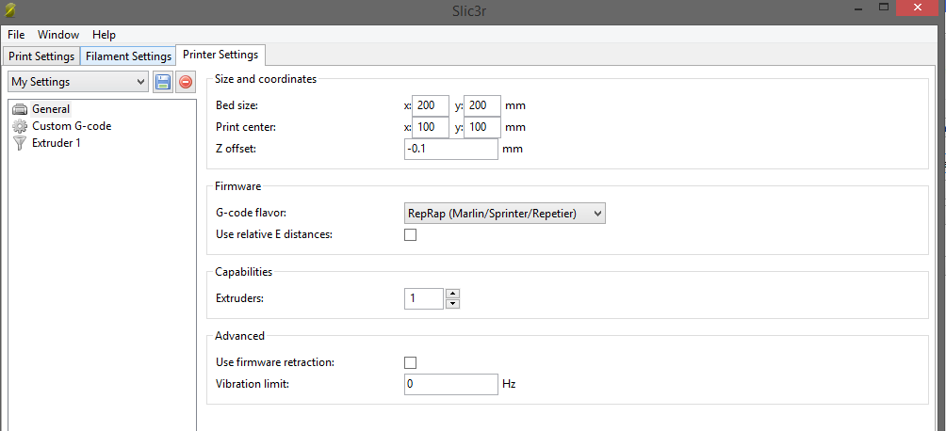The height and width of the screenshot is (431, 946).
Task: Open the Help menu
Action: click(x=104, y=35)
